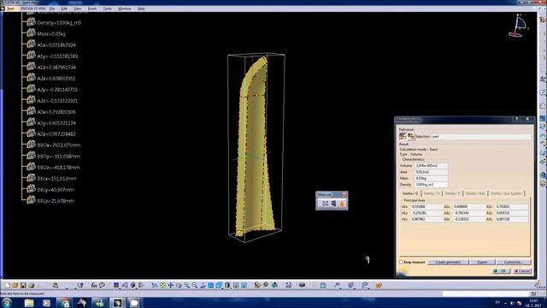Screen dimensions: 547x308
Task: Click the camera capture toolbar icon
Action: (302, 285)
